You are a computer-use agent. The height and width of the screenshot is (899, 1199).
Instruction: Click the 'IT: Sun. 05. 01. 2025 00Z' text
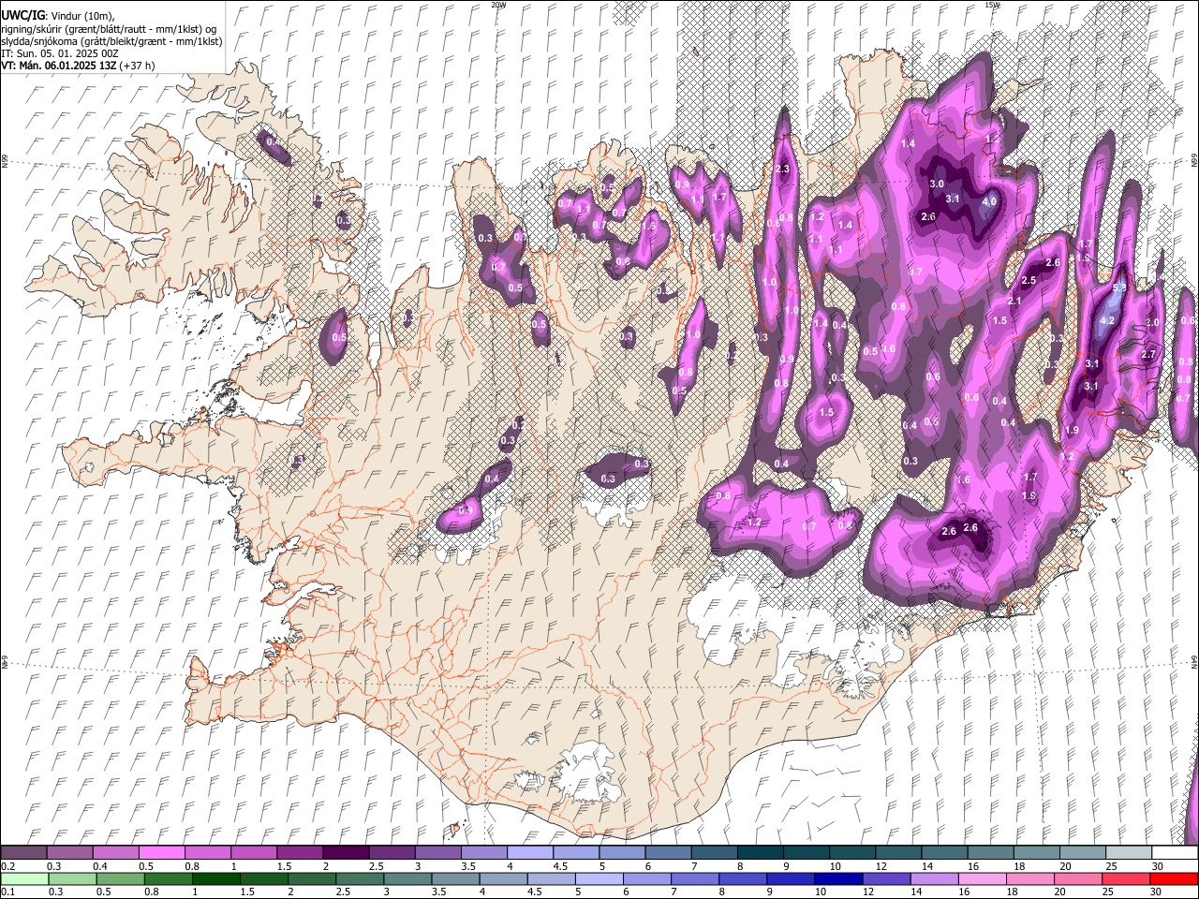pos(60,53)
